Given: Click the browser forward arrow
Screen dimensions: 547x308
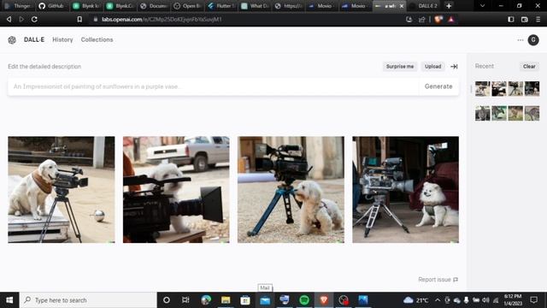Looking at the screenshot, I should click(x=21, y=19).
